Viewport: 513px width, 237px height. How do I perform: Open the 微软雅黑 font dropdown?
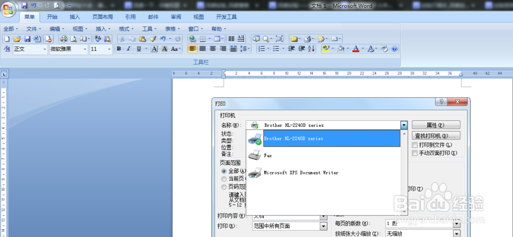(85, 49)
